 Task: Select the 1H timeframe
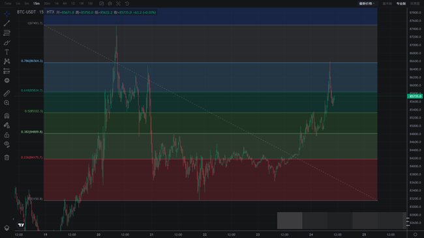tap(57, 3)
